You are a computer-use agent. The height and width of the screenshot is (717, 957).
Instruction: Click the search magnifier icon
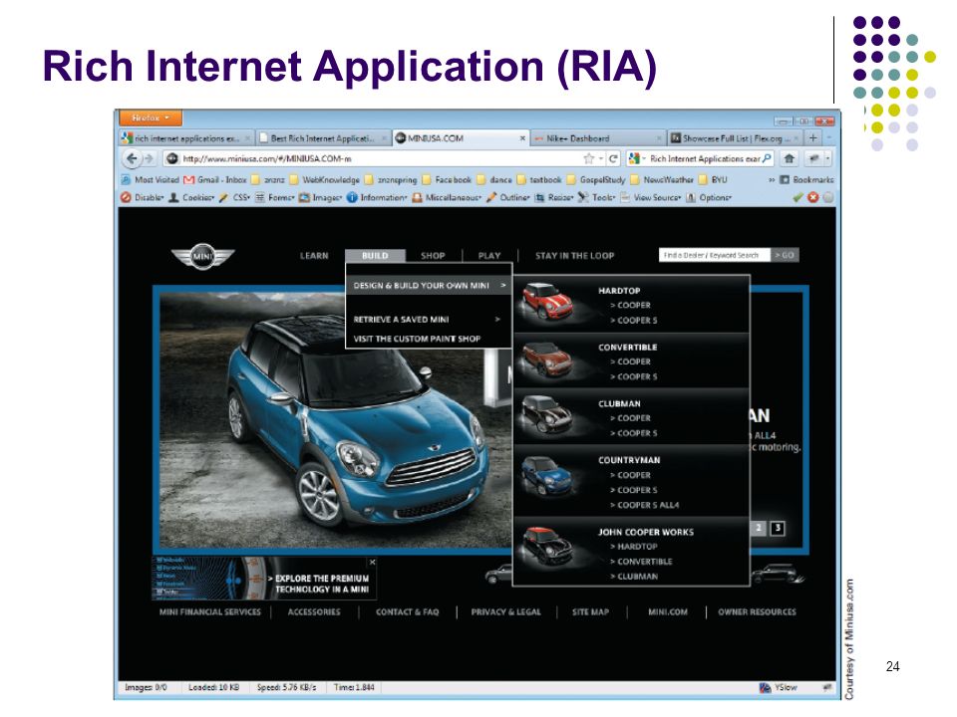(768, 158)
